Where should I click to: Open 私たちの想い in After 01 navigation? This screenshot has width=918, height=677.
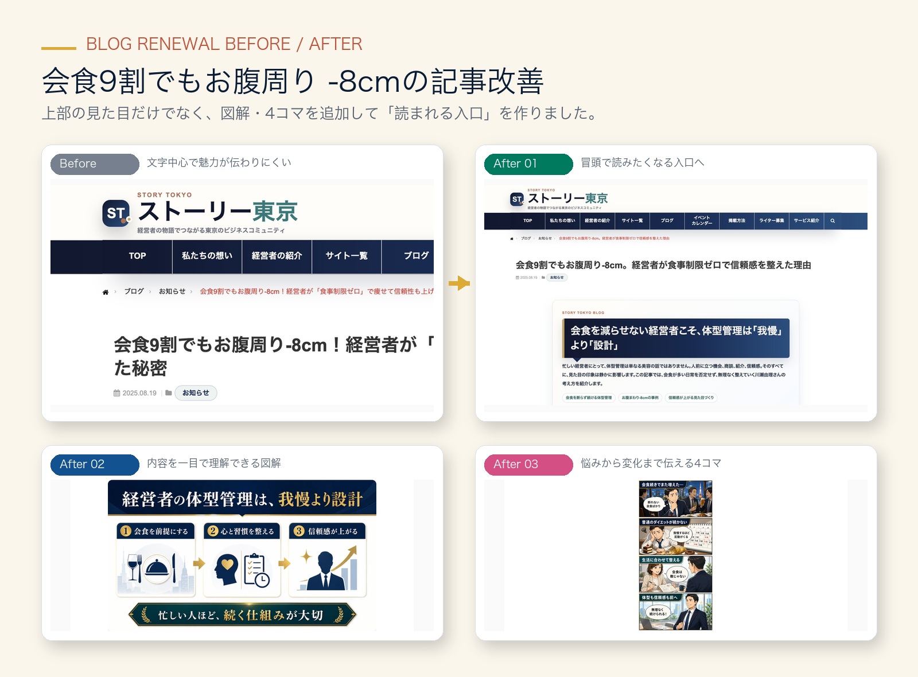[x=562, y=221]
